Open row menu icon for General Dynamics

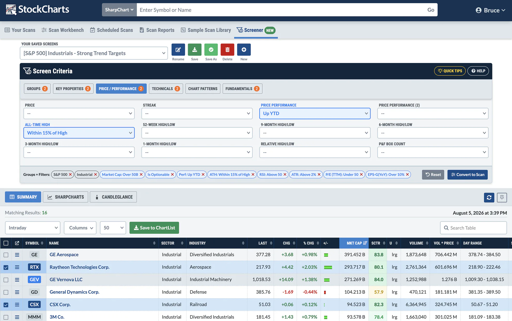[x=17, y=292]
